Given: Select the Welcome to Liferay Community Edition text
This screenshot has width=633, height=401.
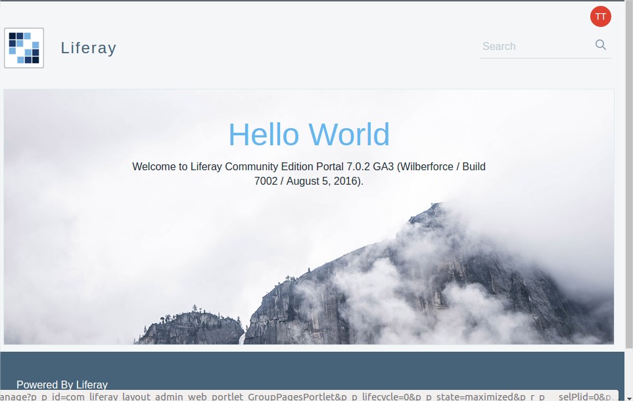Looking at the screenshot, I should [309, 174].
